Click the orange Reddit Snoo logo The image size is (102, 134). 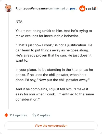[82, 8]
